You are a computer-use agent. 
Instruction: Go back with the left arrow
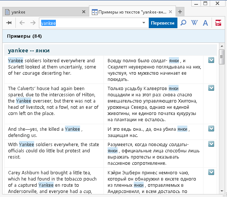[x=22, y=23]
